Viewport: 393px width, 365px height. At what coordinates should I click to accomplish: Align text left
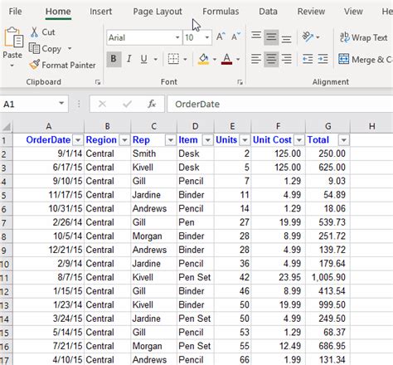coord(256,59)
